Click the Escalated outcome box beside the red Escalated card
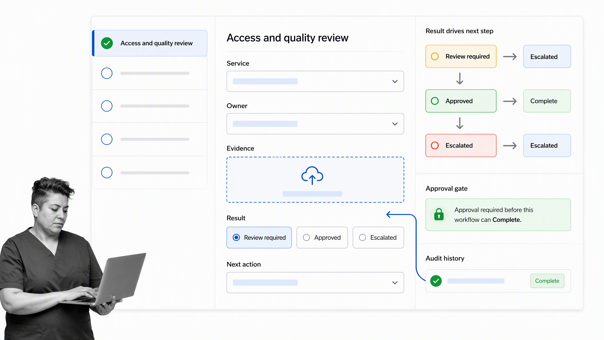 tap(547, 146)
